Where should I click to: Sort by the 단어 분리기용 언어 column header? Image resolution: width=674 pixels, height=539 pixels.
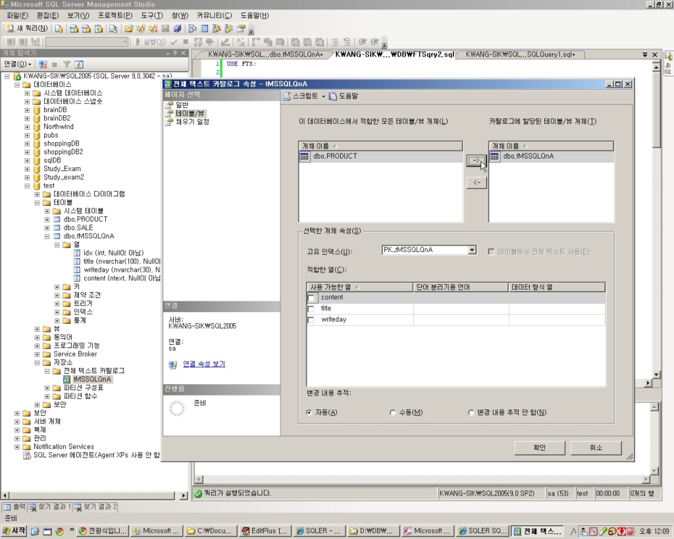[x=461, y=287]
